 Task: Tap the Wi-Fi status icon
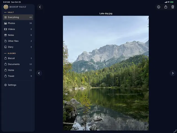click(x=169, y=2)
